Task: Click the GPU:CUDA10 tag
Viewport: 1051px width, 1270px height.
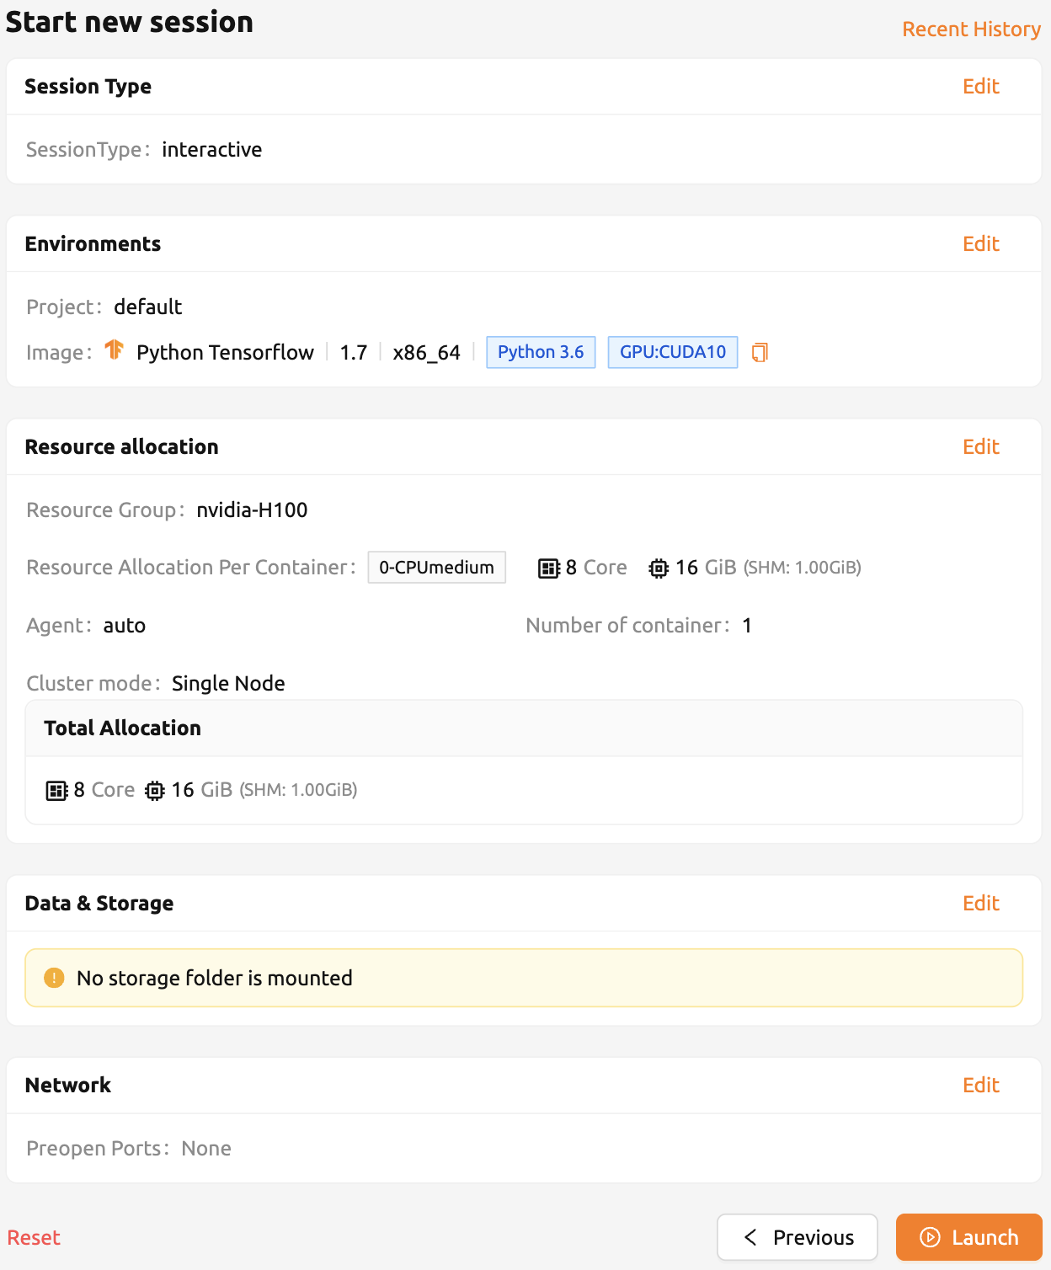Action: pyautogui.click(x=673, y=352)
